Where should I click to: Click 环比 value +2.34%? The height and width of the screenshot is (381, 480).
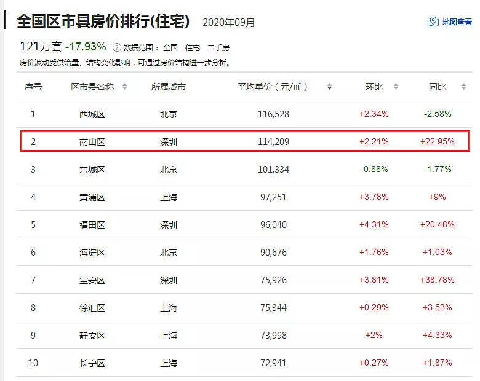tap(374, 114)
